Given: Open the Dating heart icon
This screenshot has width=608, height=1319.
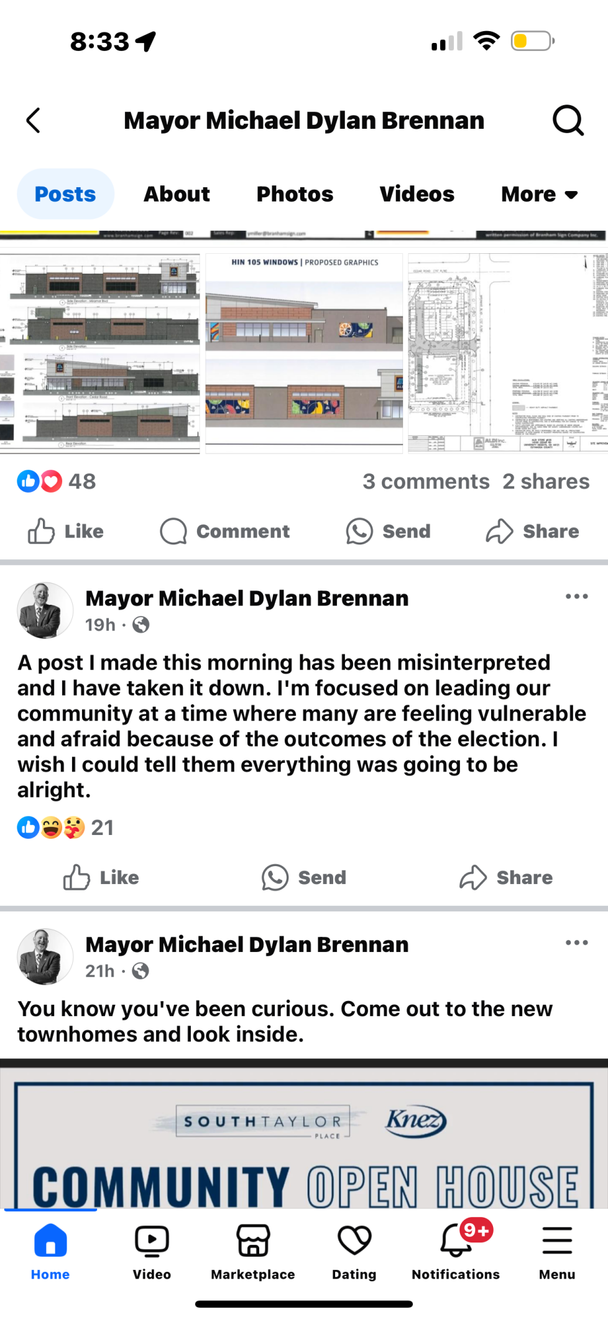Looking at the screenshot, I should pos(354,1242).
